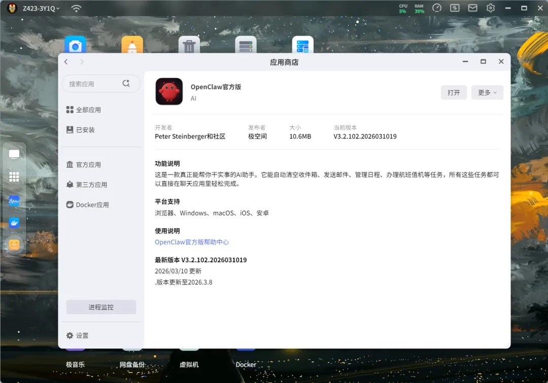Expand the 更多 dropdown
The height and width of the screenshot is (383, 548).
click(487, 92)
